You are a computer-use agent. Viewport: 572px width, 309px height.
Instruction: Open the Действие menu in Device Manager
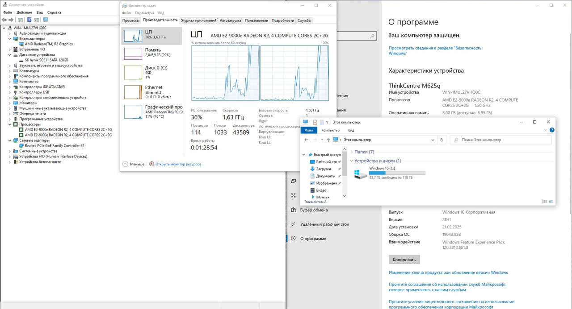pos(24,12)
